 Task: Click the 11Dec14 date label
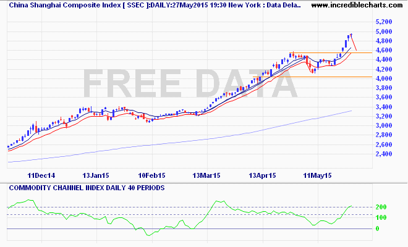(40, 176)
